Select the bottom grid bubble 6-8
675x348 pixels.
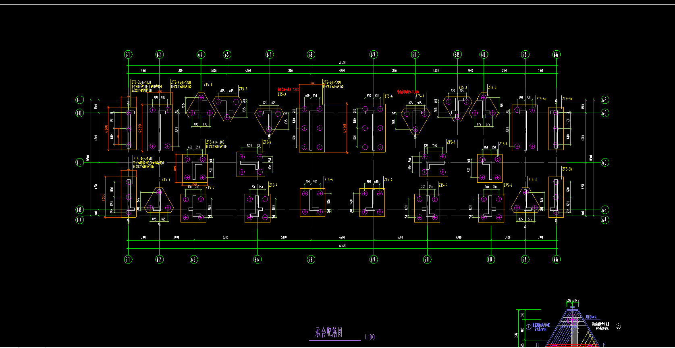[311, 259]
